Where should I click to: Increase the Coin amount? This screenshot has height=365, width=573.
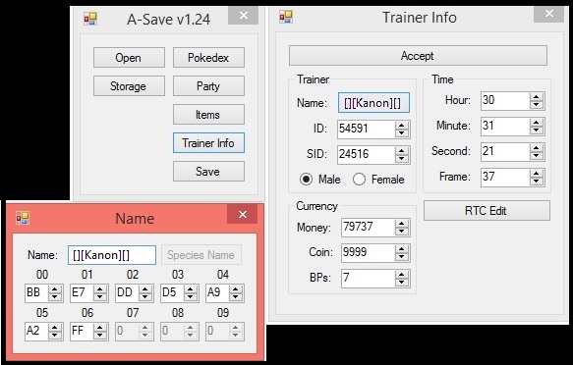coord(402,248)
